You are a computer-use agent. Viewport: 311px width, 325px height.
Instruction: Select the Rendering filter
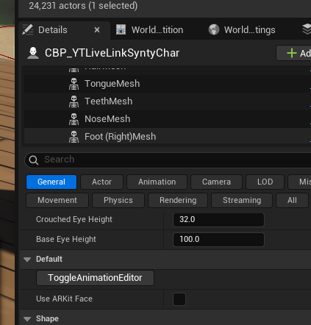(x=178, y=200)
